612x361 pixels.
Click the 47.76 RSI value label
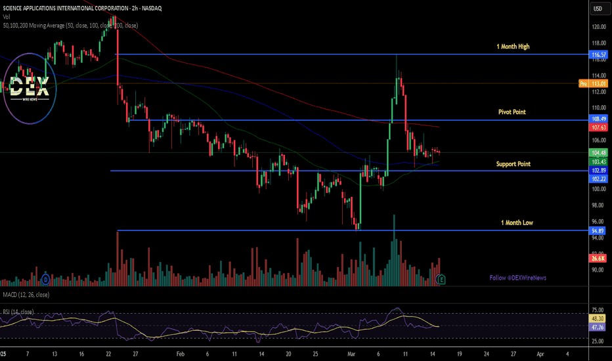598,328
